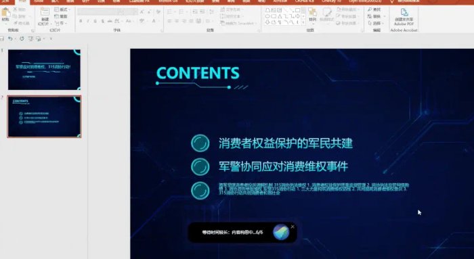
Task: Select the rectangle shape in shapes gallery
Action: pos(297,10)
